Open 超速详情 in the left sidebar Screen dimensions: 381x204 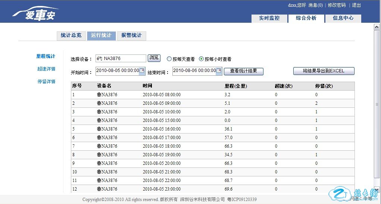tap(46, 69)
